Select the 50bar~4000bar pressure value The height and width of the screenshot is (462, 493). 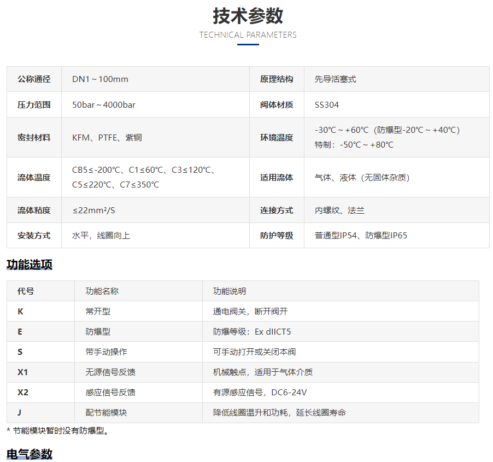point(104,105)
